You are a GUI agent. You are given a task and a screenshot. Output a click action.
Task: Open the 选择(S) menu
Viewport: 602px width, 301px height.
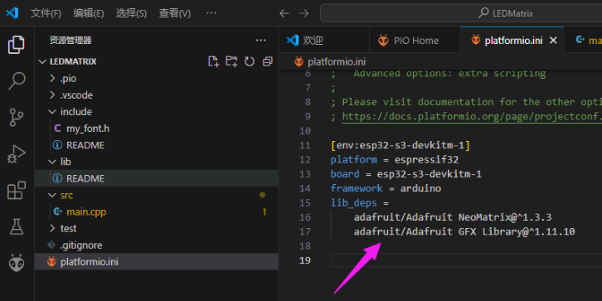click(131, 13)
